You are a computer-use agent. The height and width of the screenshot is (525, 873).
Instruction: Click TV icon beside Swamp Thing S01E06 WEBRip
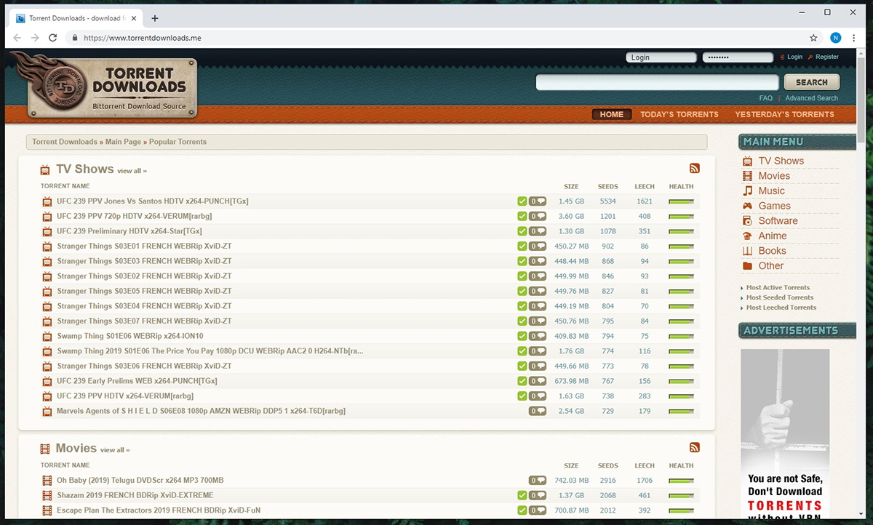point(47,337)
